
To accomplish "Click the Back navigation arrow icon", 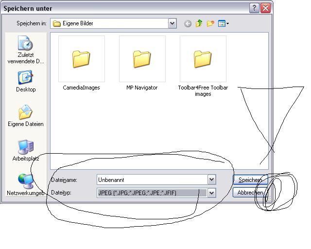I will (x=188, y=23).
